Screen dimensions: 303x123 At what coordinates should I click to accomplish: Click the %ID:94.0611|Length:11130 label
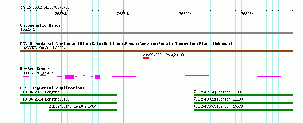pyautogui.click(x=218, y=99)
